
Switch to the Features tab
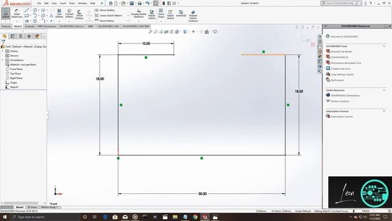[6, 26]
